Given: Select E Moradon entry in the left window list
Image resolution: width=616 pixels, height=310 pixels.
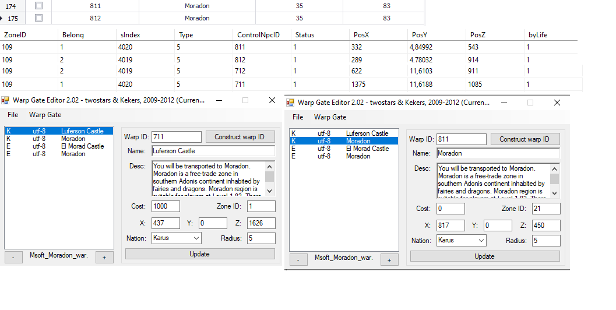Looking at the screenshot, I should click(59, 154).
